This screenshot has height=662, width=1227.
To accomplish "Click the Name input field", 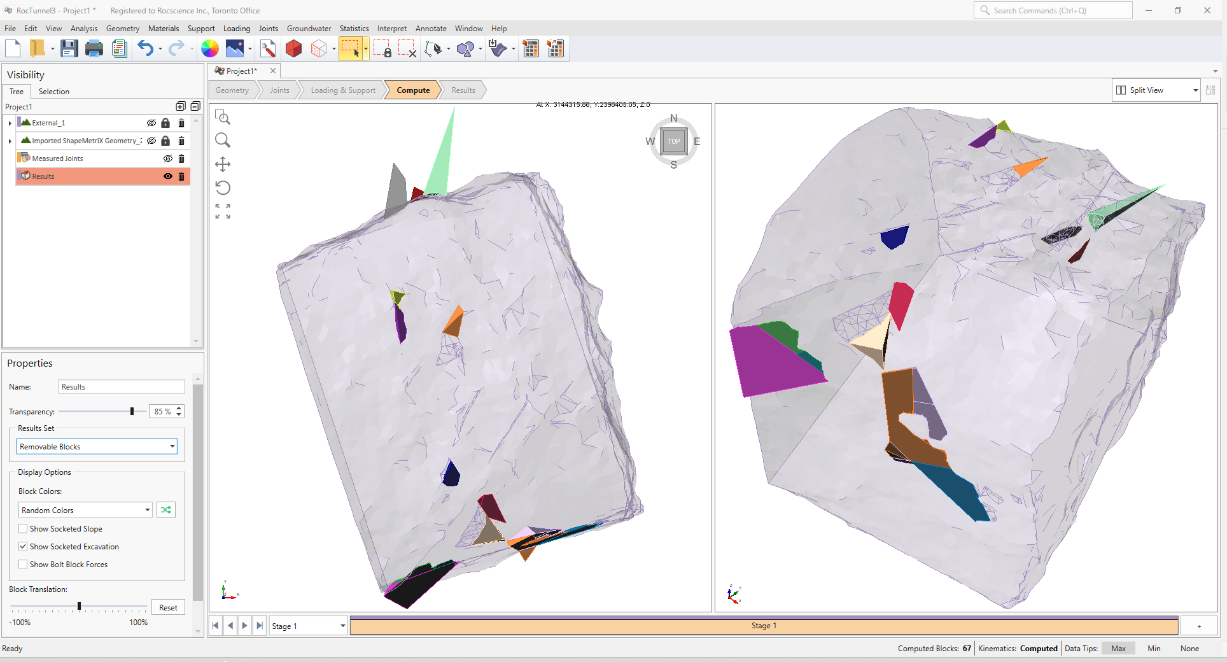I will [122, 387].
